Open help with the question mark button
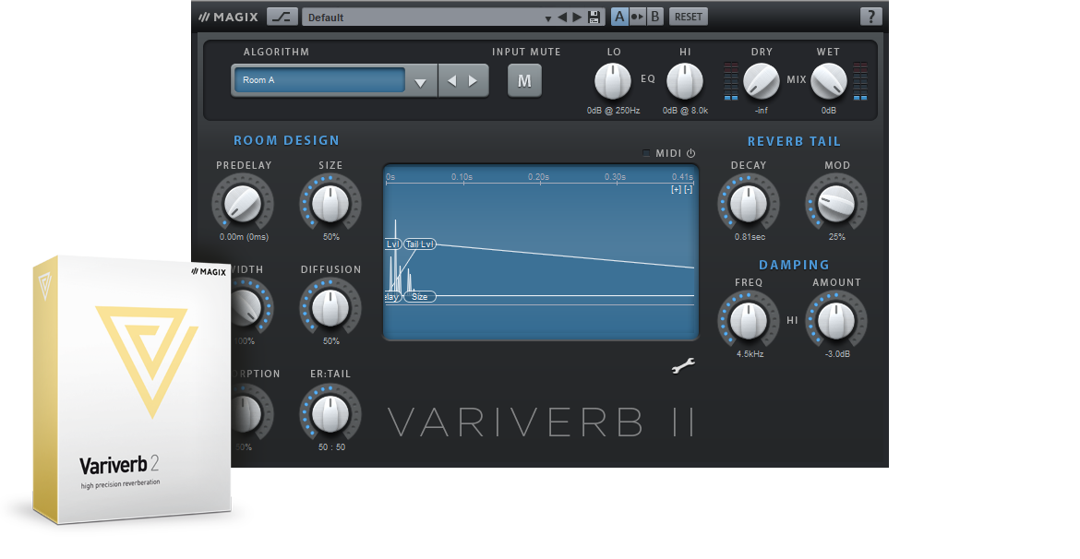The width and height of the screenshot is (1080, 559). click(x=870, y=18)
